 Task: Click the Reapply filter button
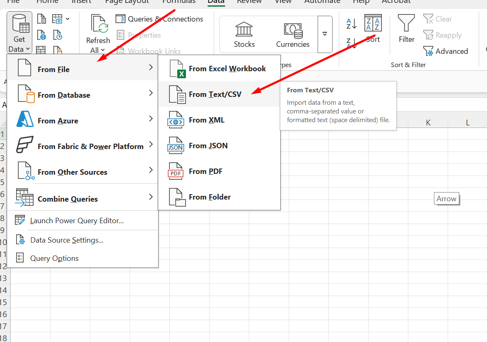(x=442, y=35)
